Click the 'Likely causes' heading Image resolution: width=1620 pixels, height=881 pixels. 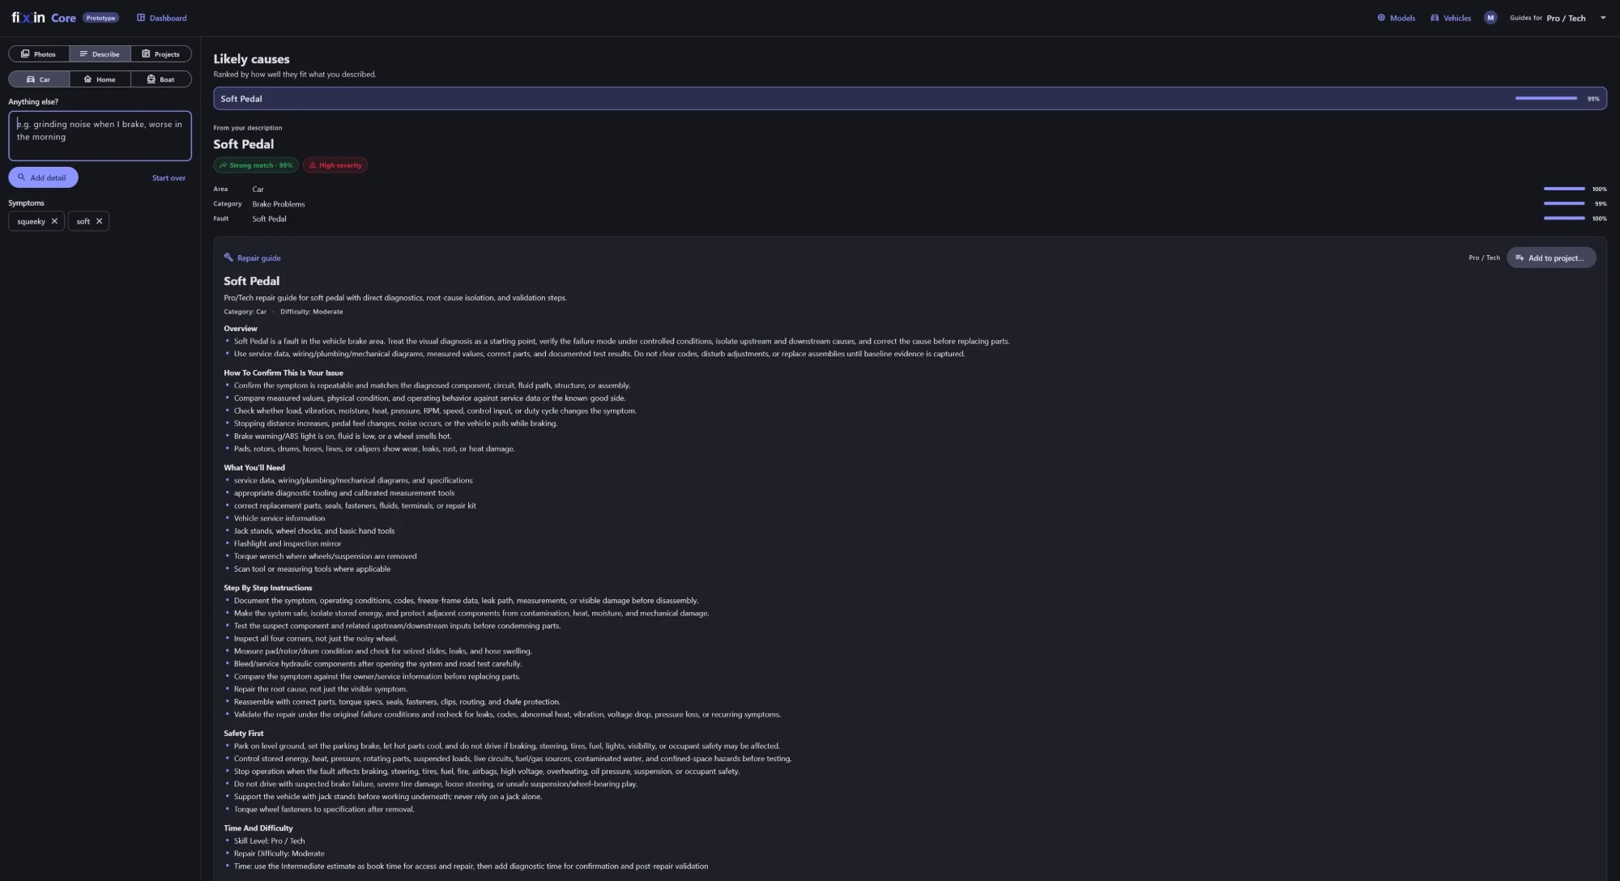(x=251, y=59)
